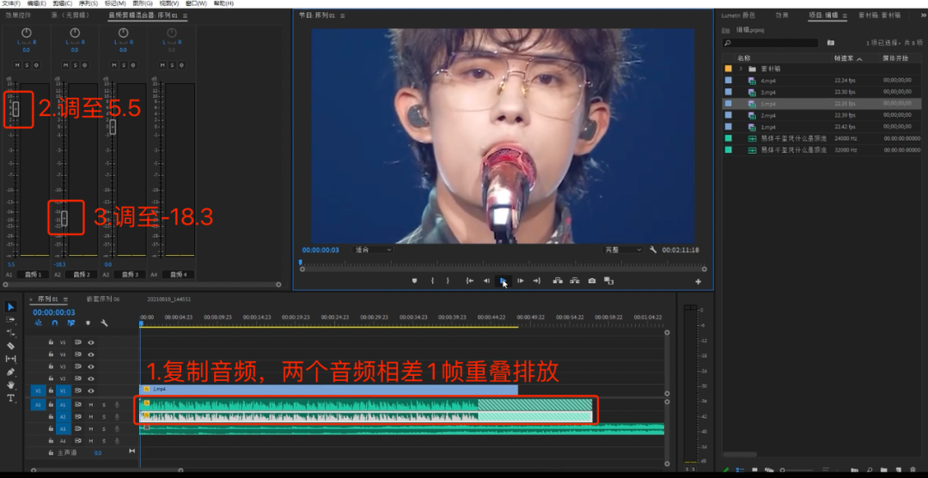This screenshot has height=478, width=928.
Task: Open the 完整 playback resolution dropdown
Action: [623, 250]
